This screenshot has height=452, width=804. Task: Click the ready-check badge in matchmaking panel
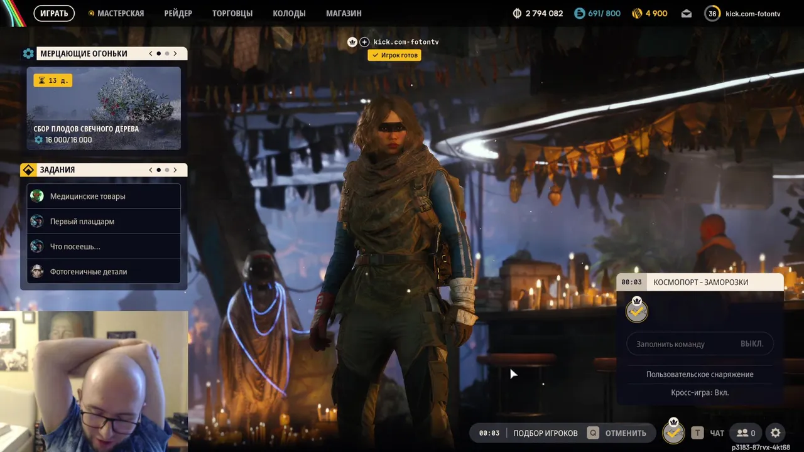[637, 310]
